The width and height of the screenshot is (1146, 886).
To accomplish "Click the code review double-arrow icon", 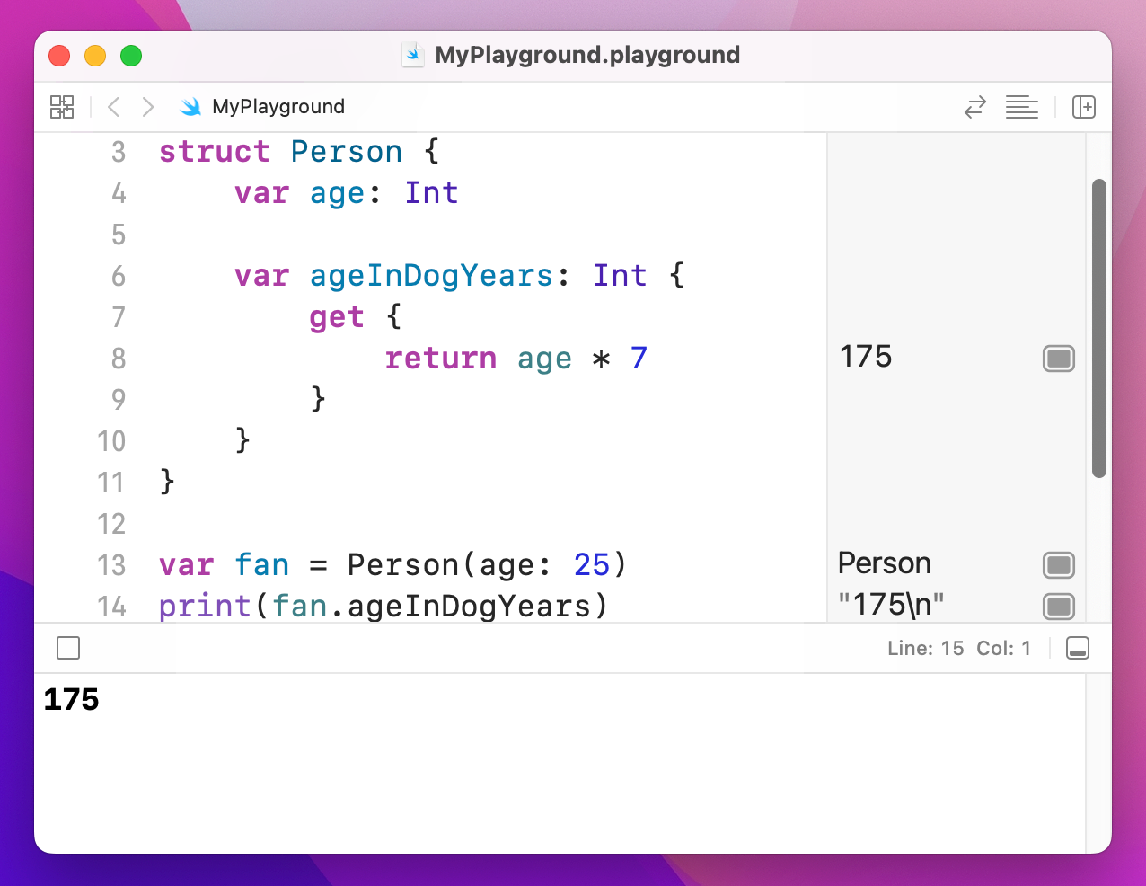I will tap(974, 107).
